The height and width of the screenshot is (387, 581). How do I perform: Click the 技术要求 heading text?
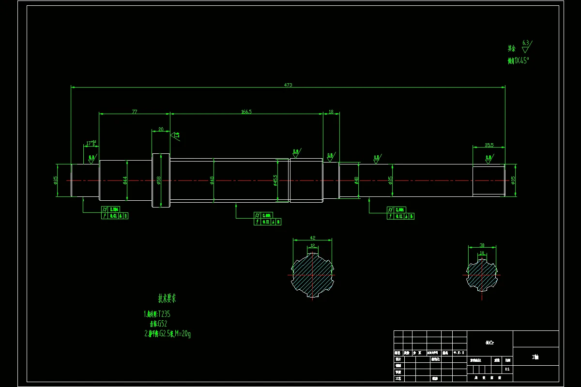click(167, 298)
